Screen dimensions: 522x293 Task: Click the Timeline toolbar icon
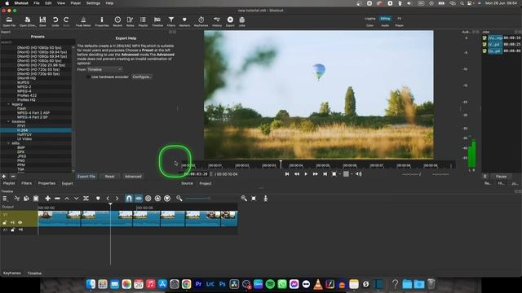(157, 22)
